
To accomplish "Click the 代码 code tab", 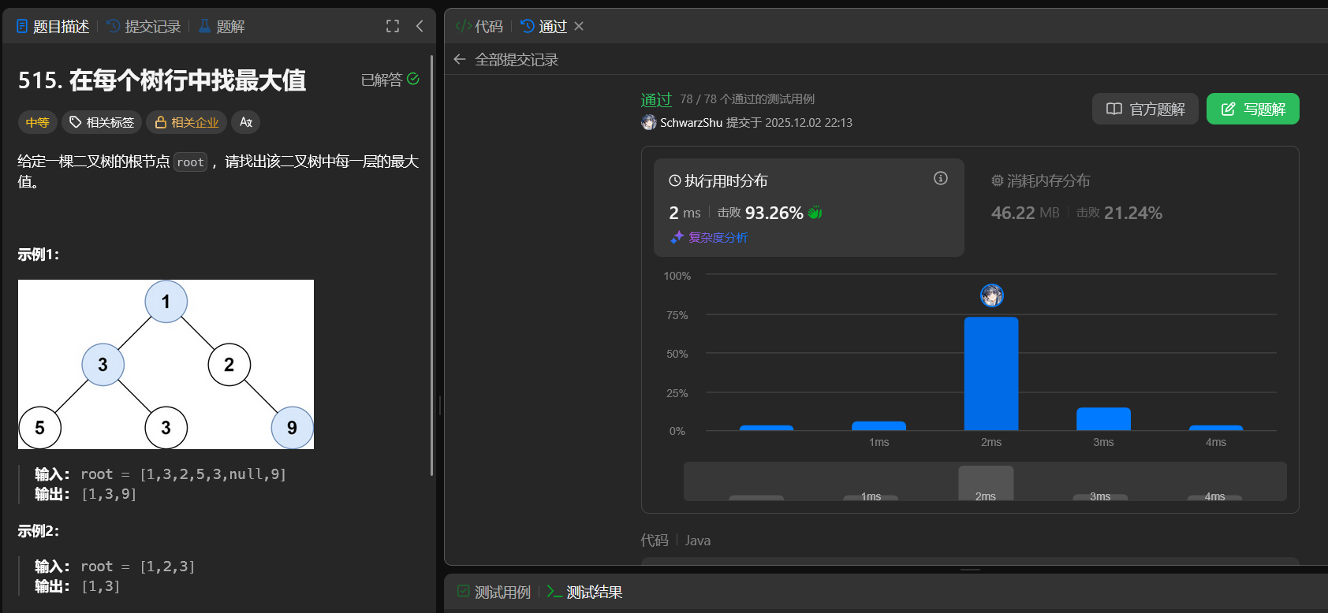I will (x=479, y=27).
